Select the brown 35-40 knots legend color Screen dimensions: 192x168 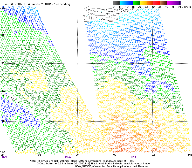[x=163, y=3]
